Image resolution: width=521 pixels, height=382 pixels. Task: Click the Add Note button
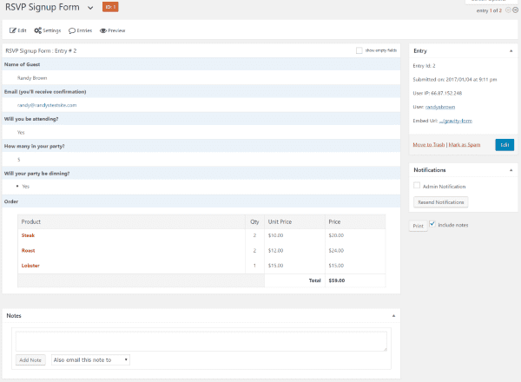coord(30,360)
